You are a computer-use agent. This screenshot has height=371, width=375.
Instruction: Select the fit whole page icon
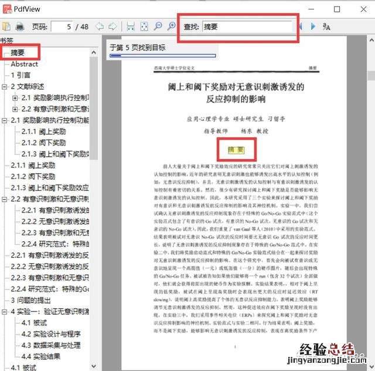point(144,26)
